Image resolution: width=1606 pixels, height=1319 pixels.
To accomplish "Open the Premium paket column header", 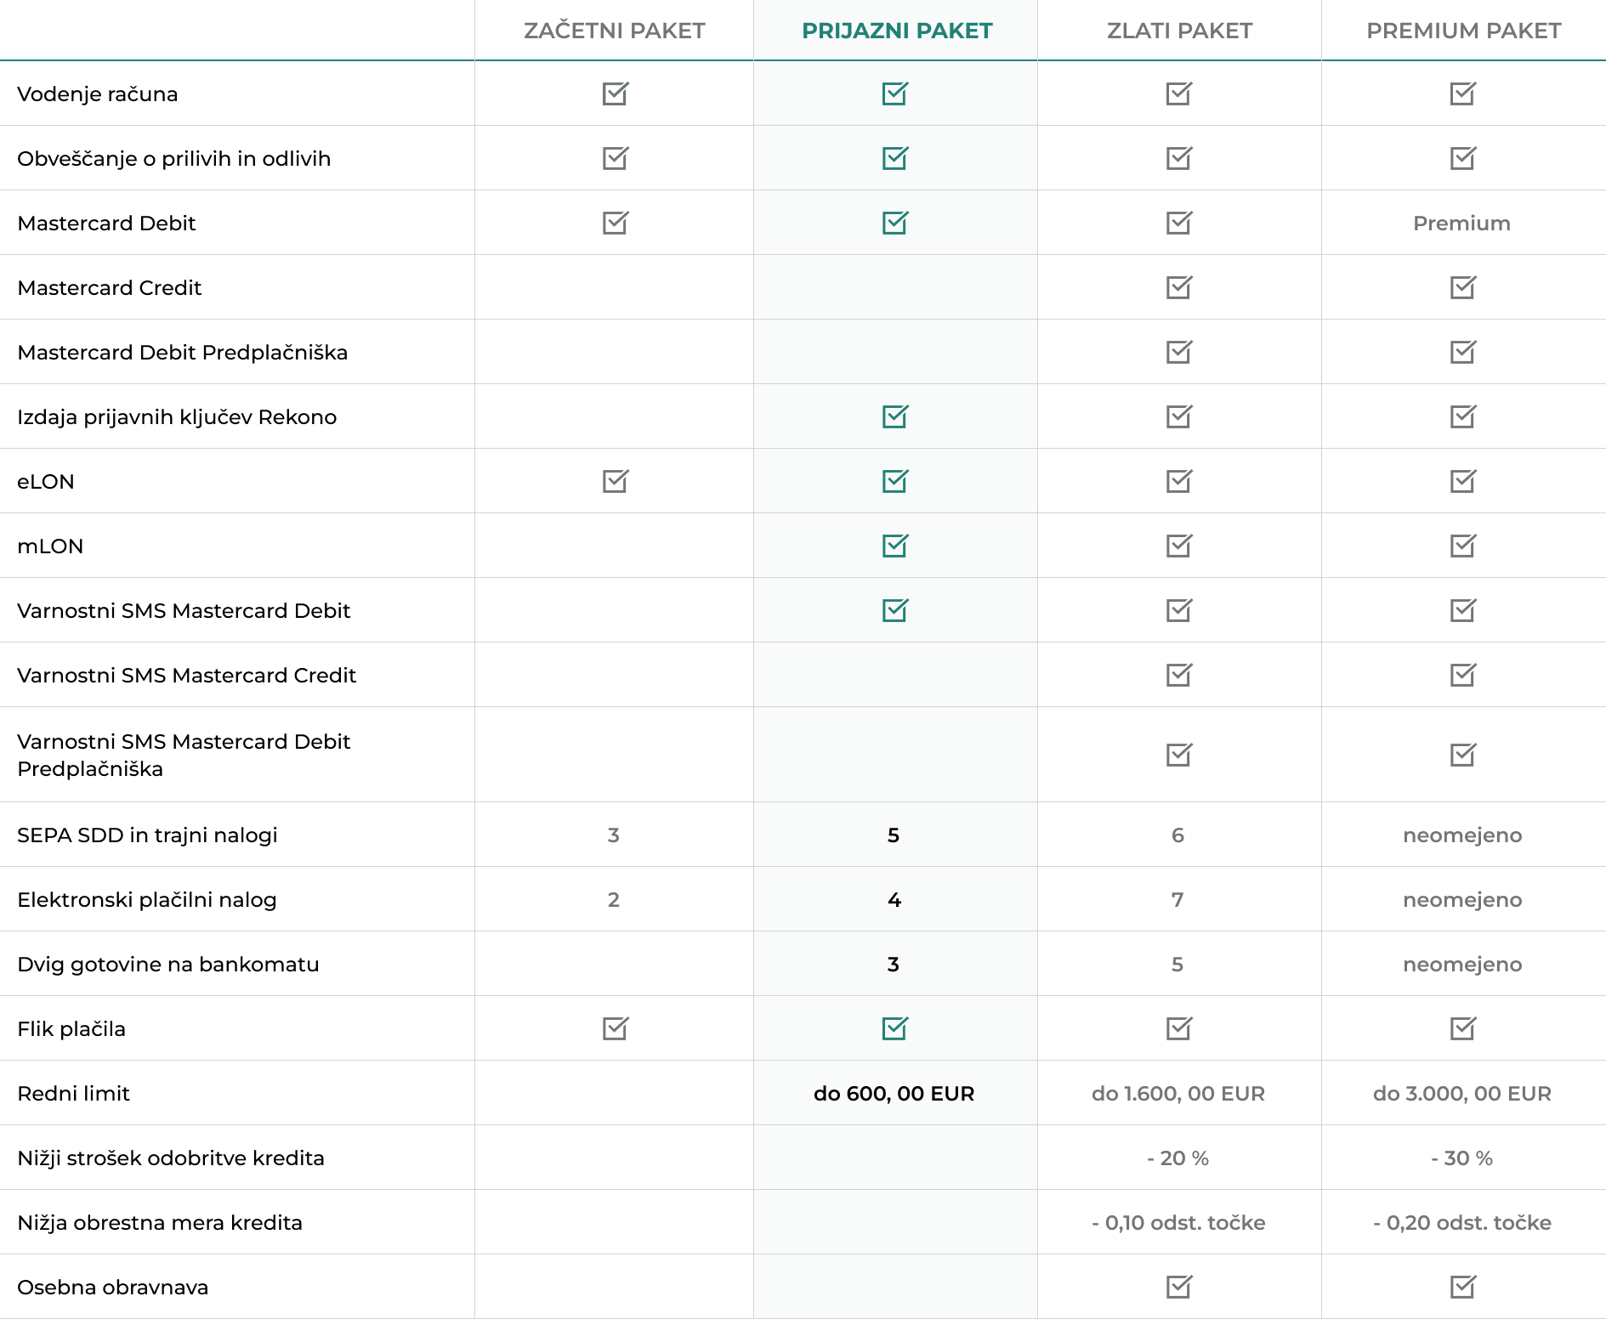I will click(1463, 31).
